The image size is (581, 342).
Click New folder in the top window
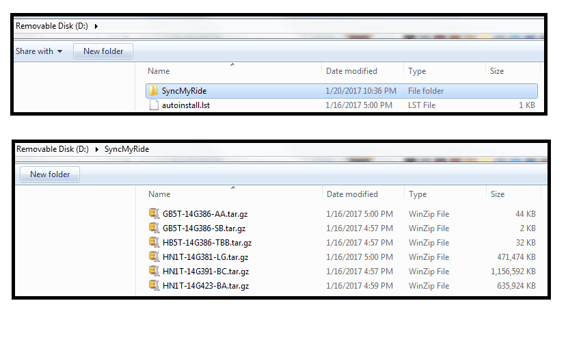tap(103, 51)
